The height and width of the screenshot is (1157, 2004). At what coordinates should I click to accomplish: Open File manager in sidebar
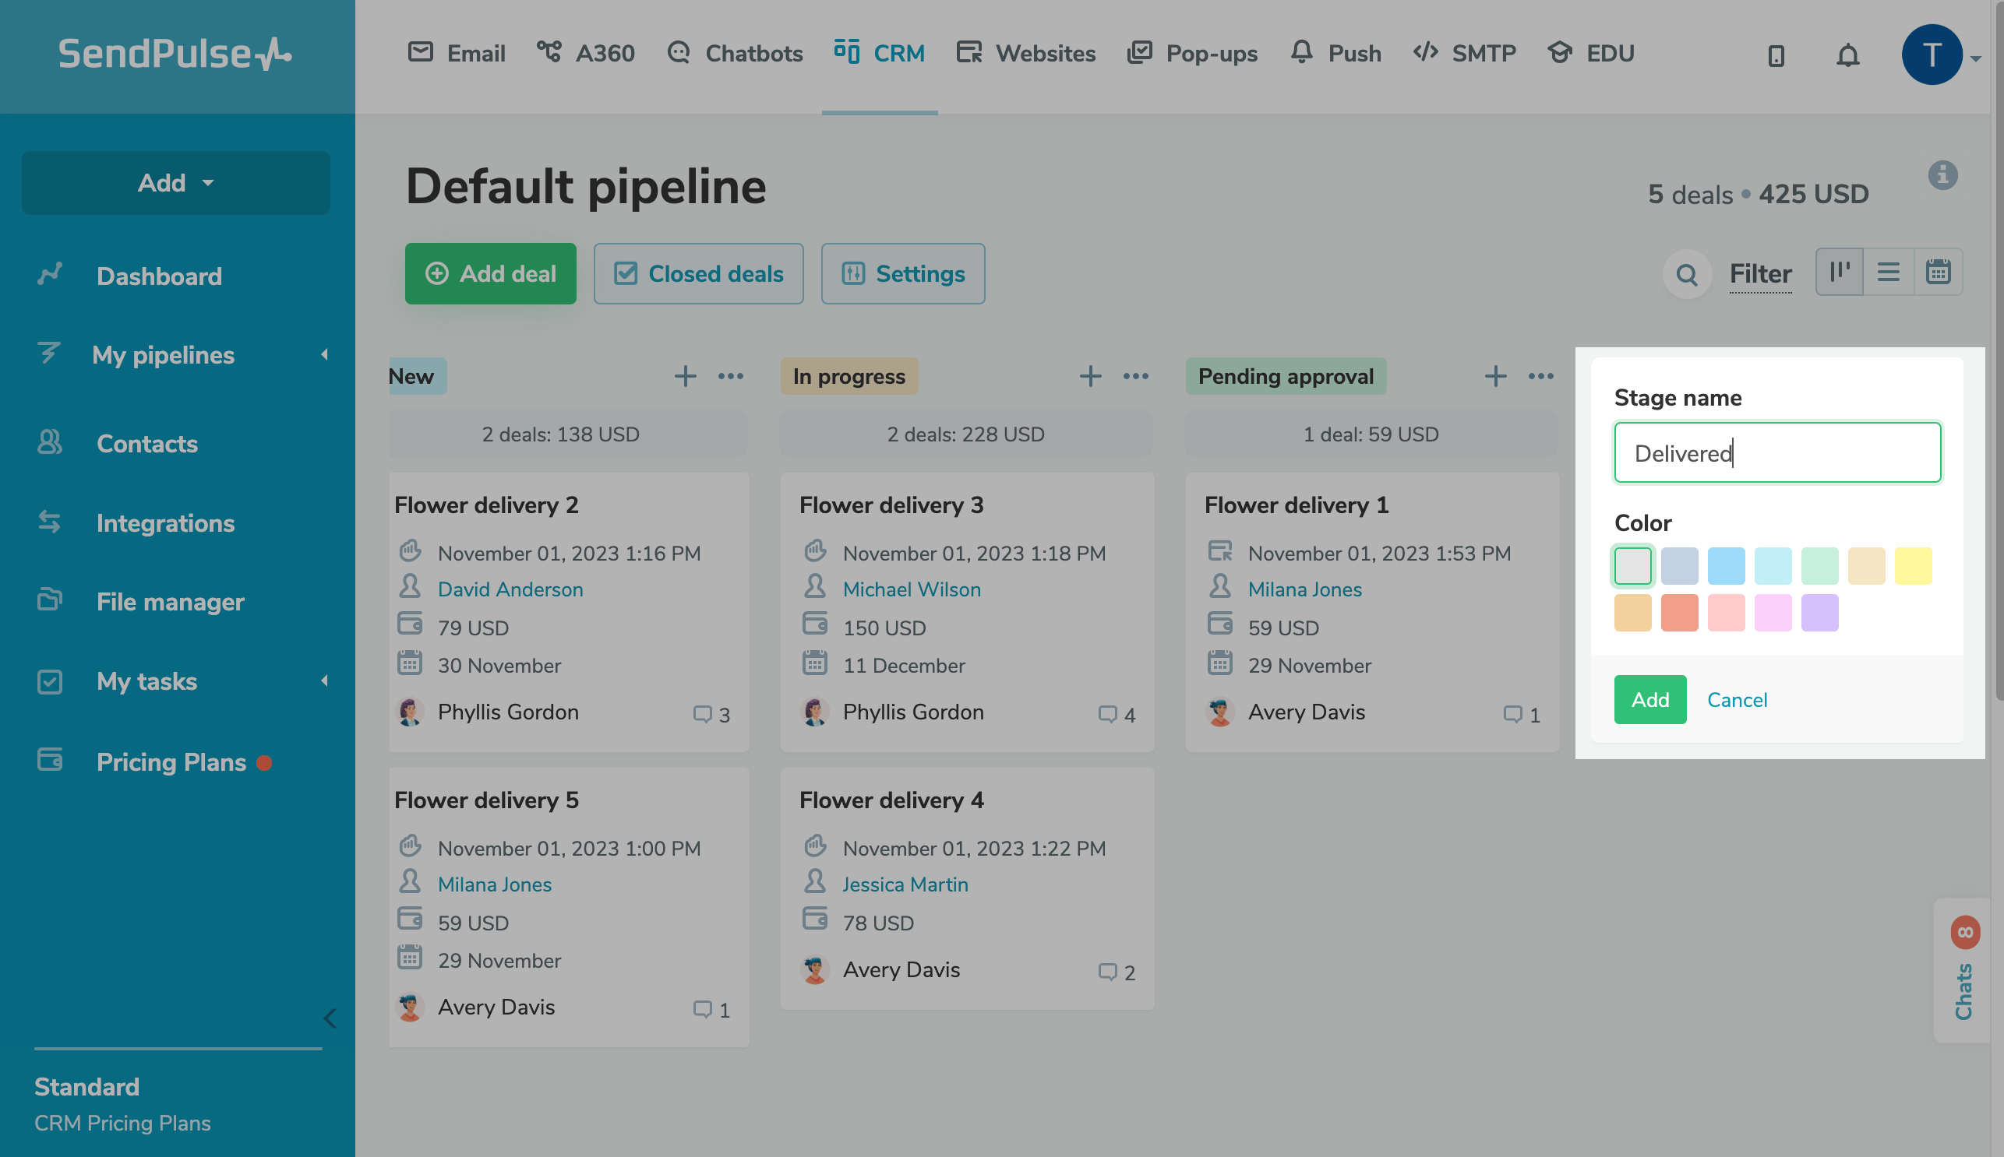click(169, 602)
